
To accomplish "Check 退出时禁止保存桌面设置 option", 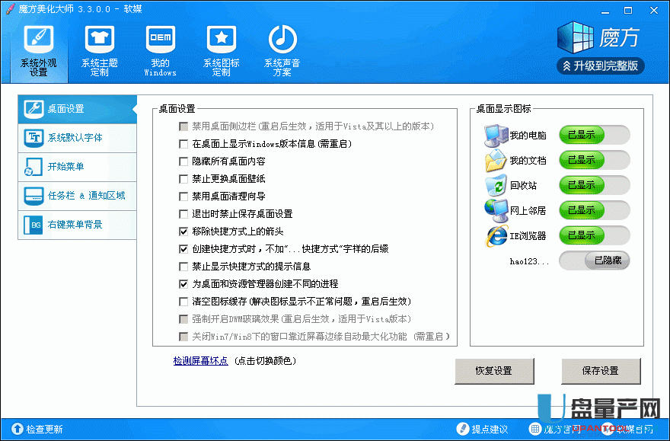I will tap(183, 214).
